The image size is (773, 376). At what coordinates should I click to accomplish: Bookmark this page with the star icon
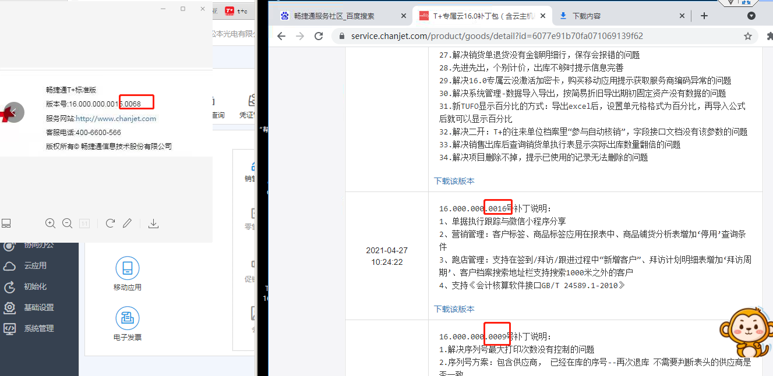(748, 36)
